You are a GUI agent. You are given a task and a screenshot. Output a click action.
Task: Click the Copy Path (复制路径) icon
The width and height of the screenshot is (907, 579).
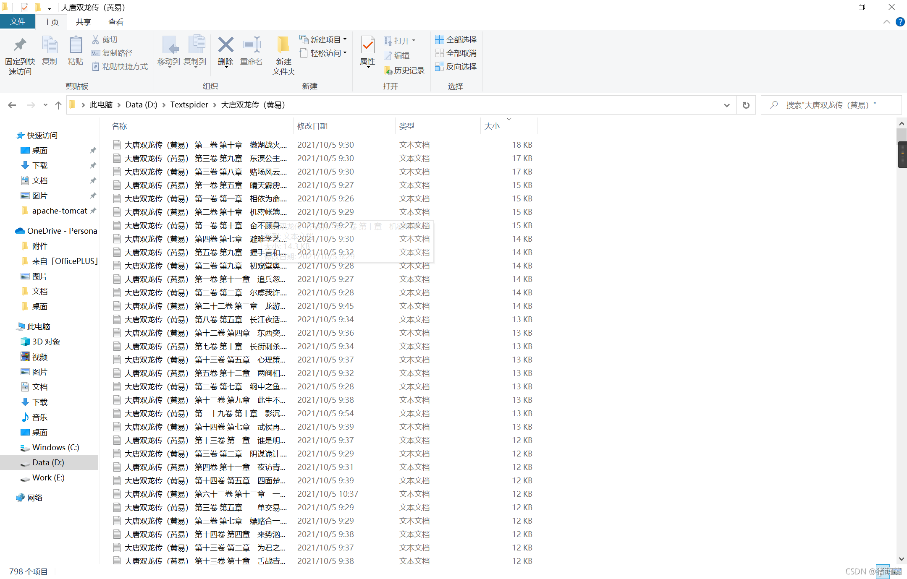[x=96, y=53]
